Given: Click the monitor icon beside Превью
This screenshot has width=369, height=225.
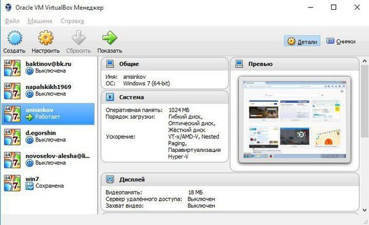Looking at the screenshot, I should click(x=239, y=63).
